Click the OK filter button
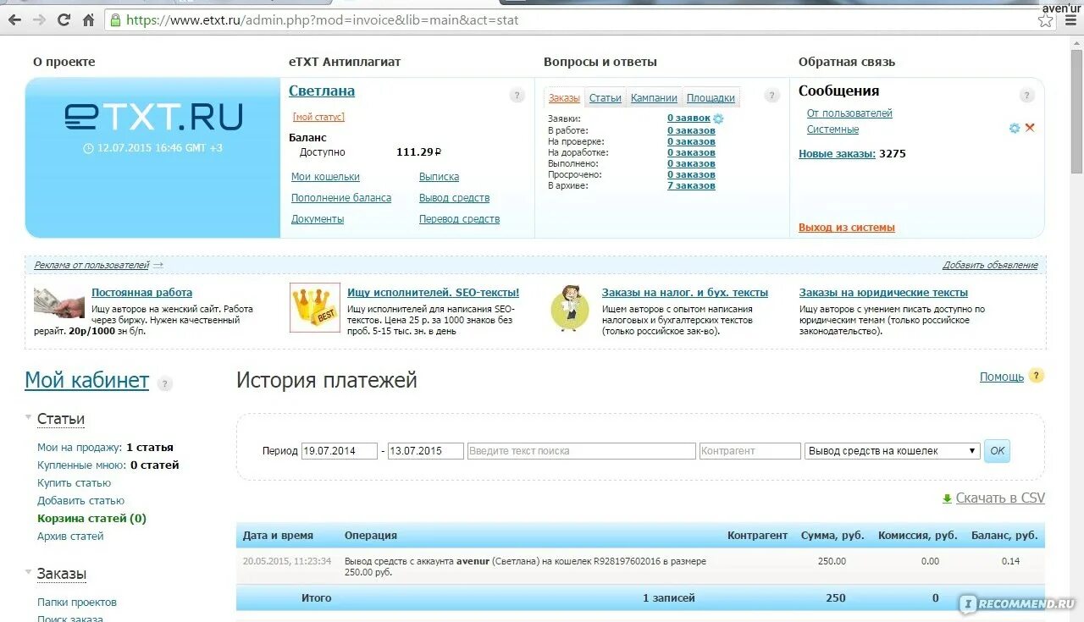1084x622 pixels. coord(997,451)
